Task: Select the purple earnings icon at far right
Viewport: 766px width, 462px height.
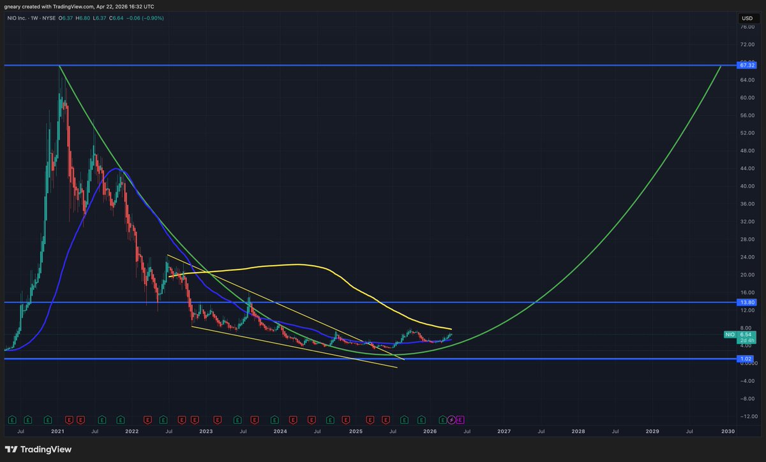Action: [x=461, y=419]
